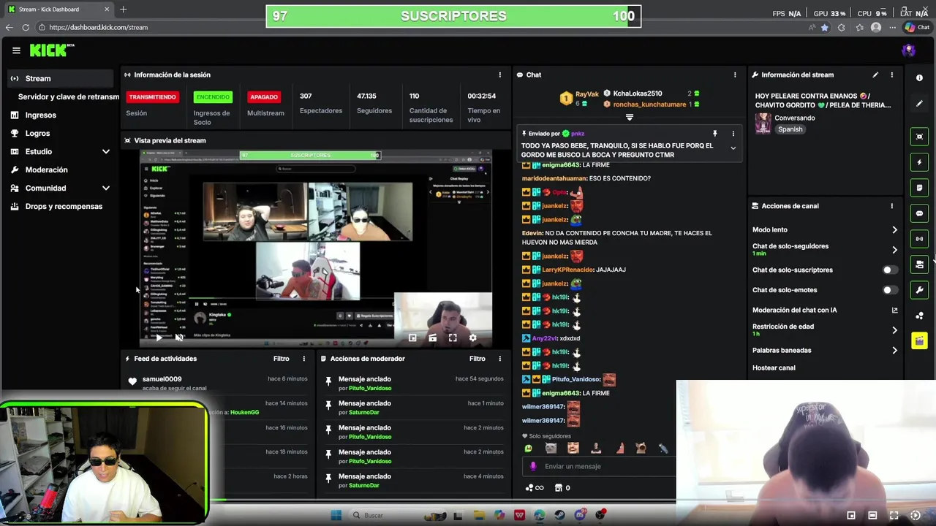
Task: Toggle theater mode in stream preview
Action: click(x=432, y=338)
